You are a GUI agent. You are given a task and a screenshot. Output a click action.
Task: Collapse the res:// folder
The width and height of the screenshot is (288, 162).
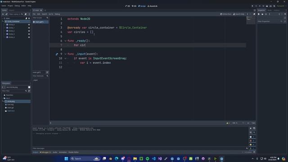point(3,98)
